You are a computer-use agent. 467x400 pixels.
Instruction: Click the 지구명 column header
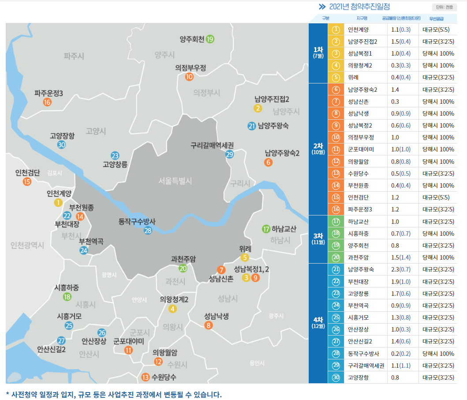click(x=362, y=18)
